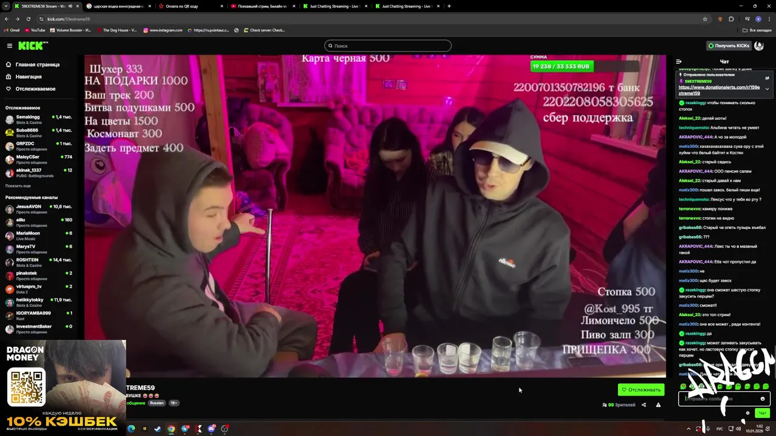Open the hamburger sidebar menu
The width and height of the screenshot is (776, 436).
point(10,46)
